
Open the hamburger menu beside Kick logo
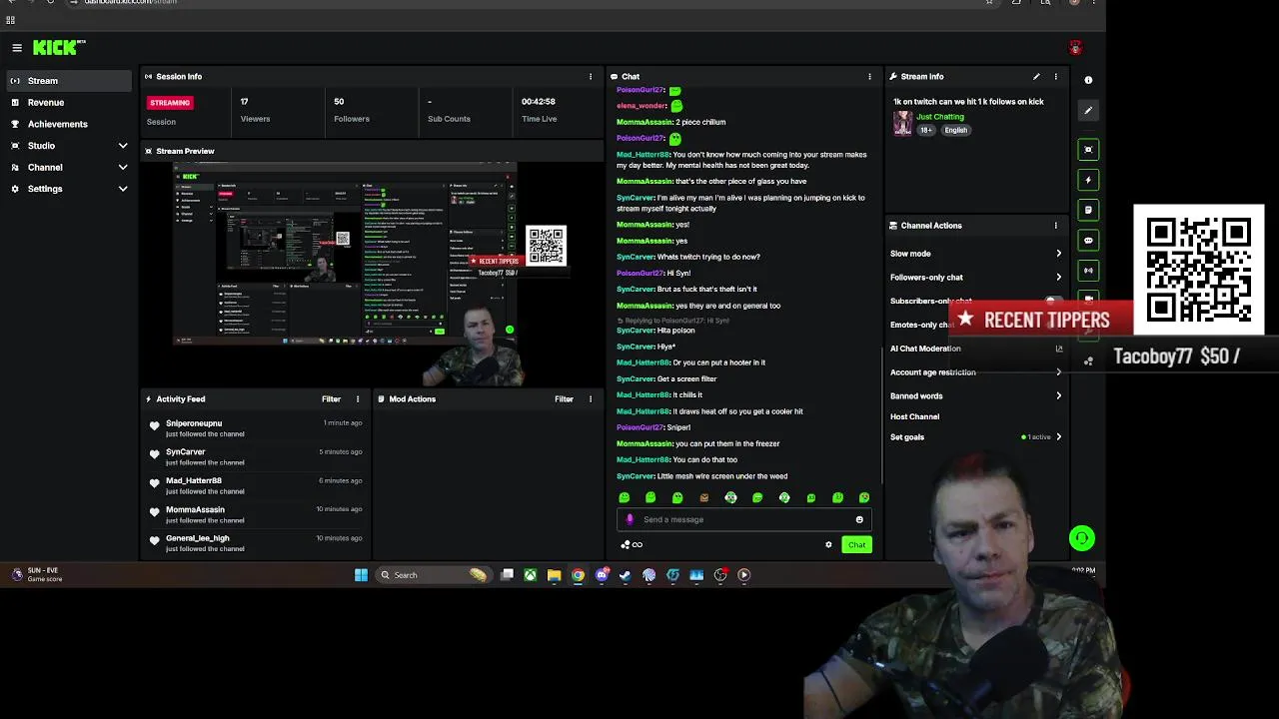pos(17,48)
